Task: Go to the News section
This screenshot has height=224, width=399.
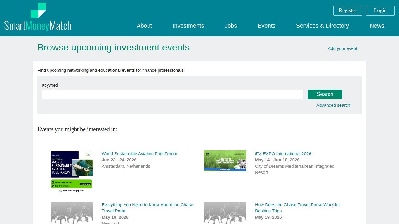Action: click(377, 26)
